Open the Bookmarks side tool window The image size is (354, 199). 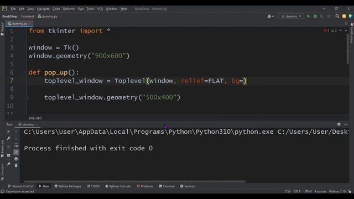pyautogui.click(x=2, y=148)
